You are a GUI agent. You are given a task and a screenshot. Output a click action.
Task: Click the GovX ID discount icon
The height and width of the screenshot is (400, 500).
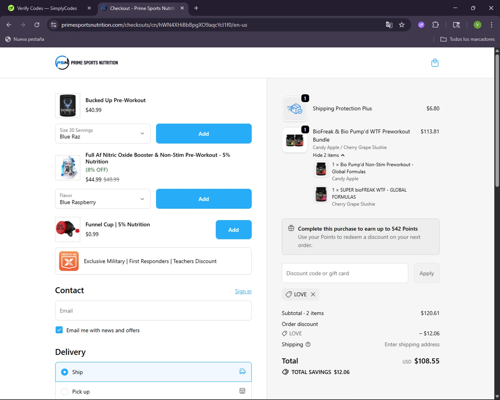[x=69, y=261]
